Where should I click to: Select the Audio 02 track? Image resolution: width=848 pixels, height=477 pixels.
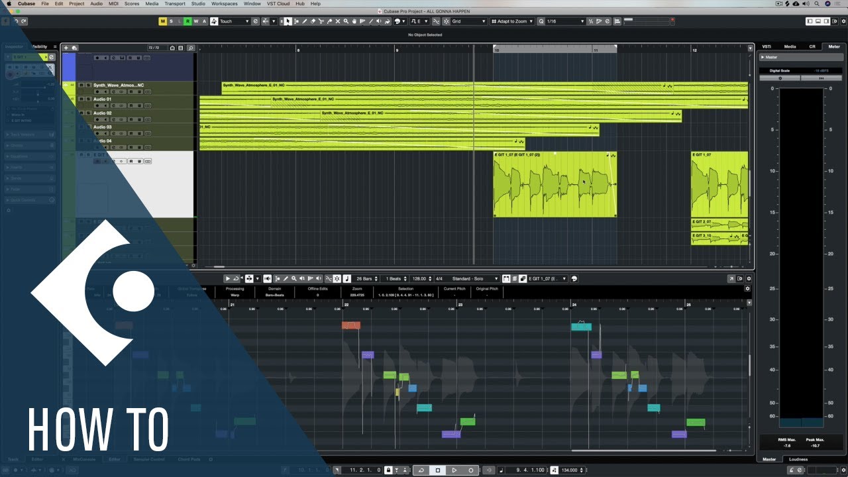[103, 113]
